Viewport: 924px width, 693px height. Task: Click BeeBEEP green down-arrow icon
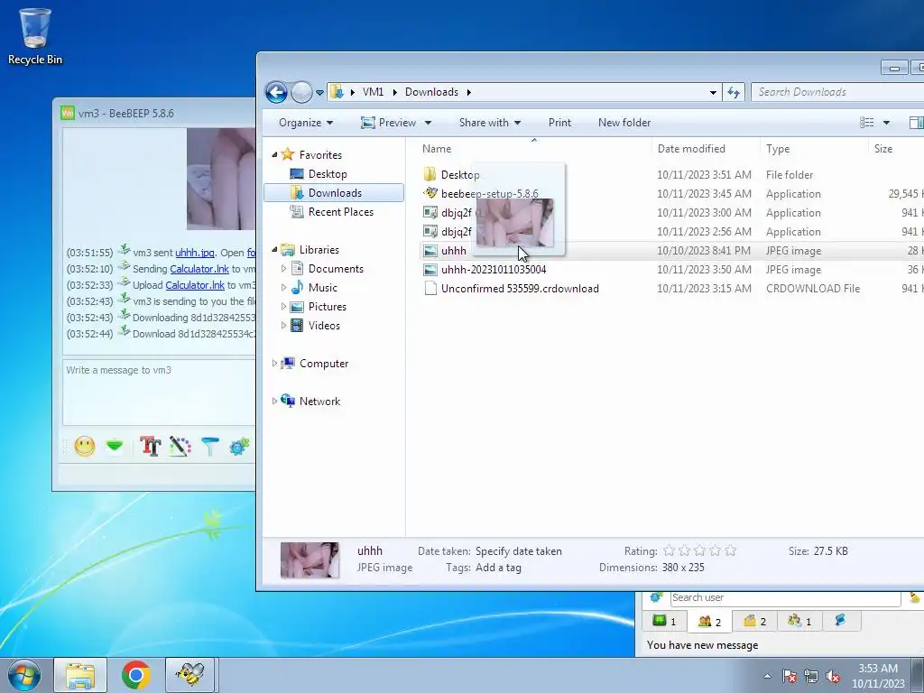click(115, 446)
